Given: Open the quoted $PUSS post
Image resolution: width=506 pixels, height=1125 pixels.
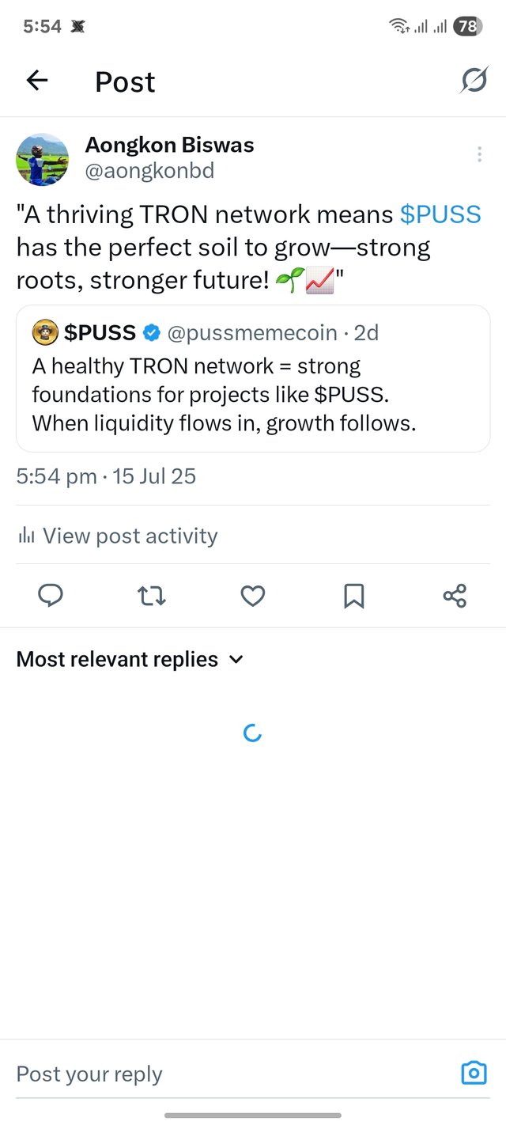Looking at the screenshot, I should (253, 378).
